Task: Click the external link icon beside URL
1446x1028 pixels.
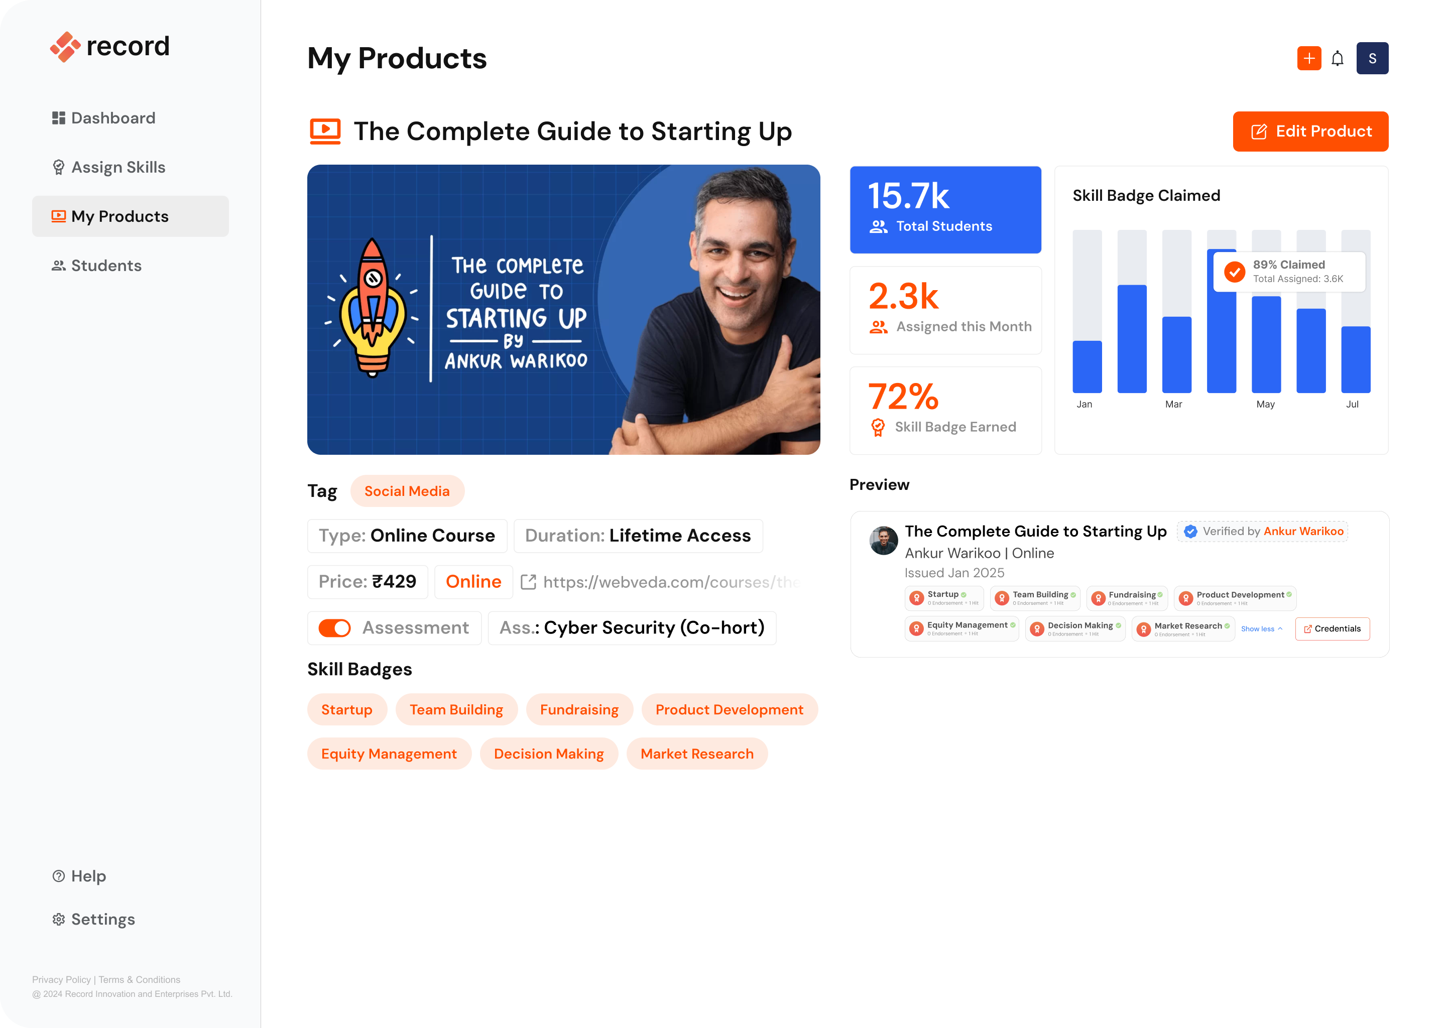Action: click(528, 582)
